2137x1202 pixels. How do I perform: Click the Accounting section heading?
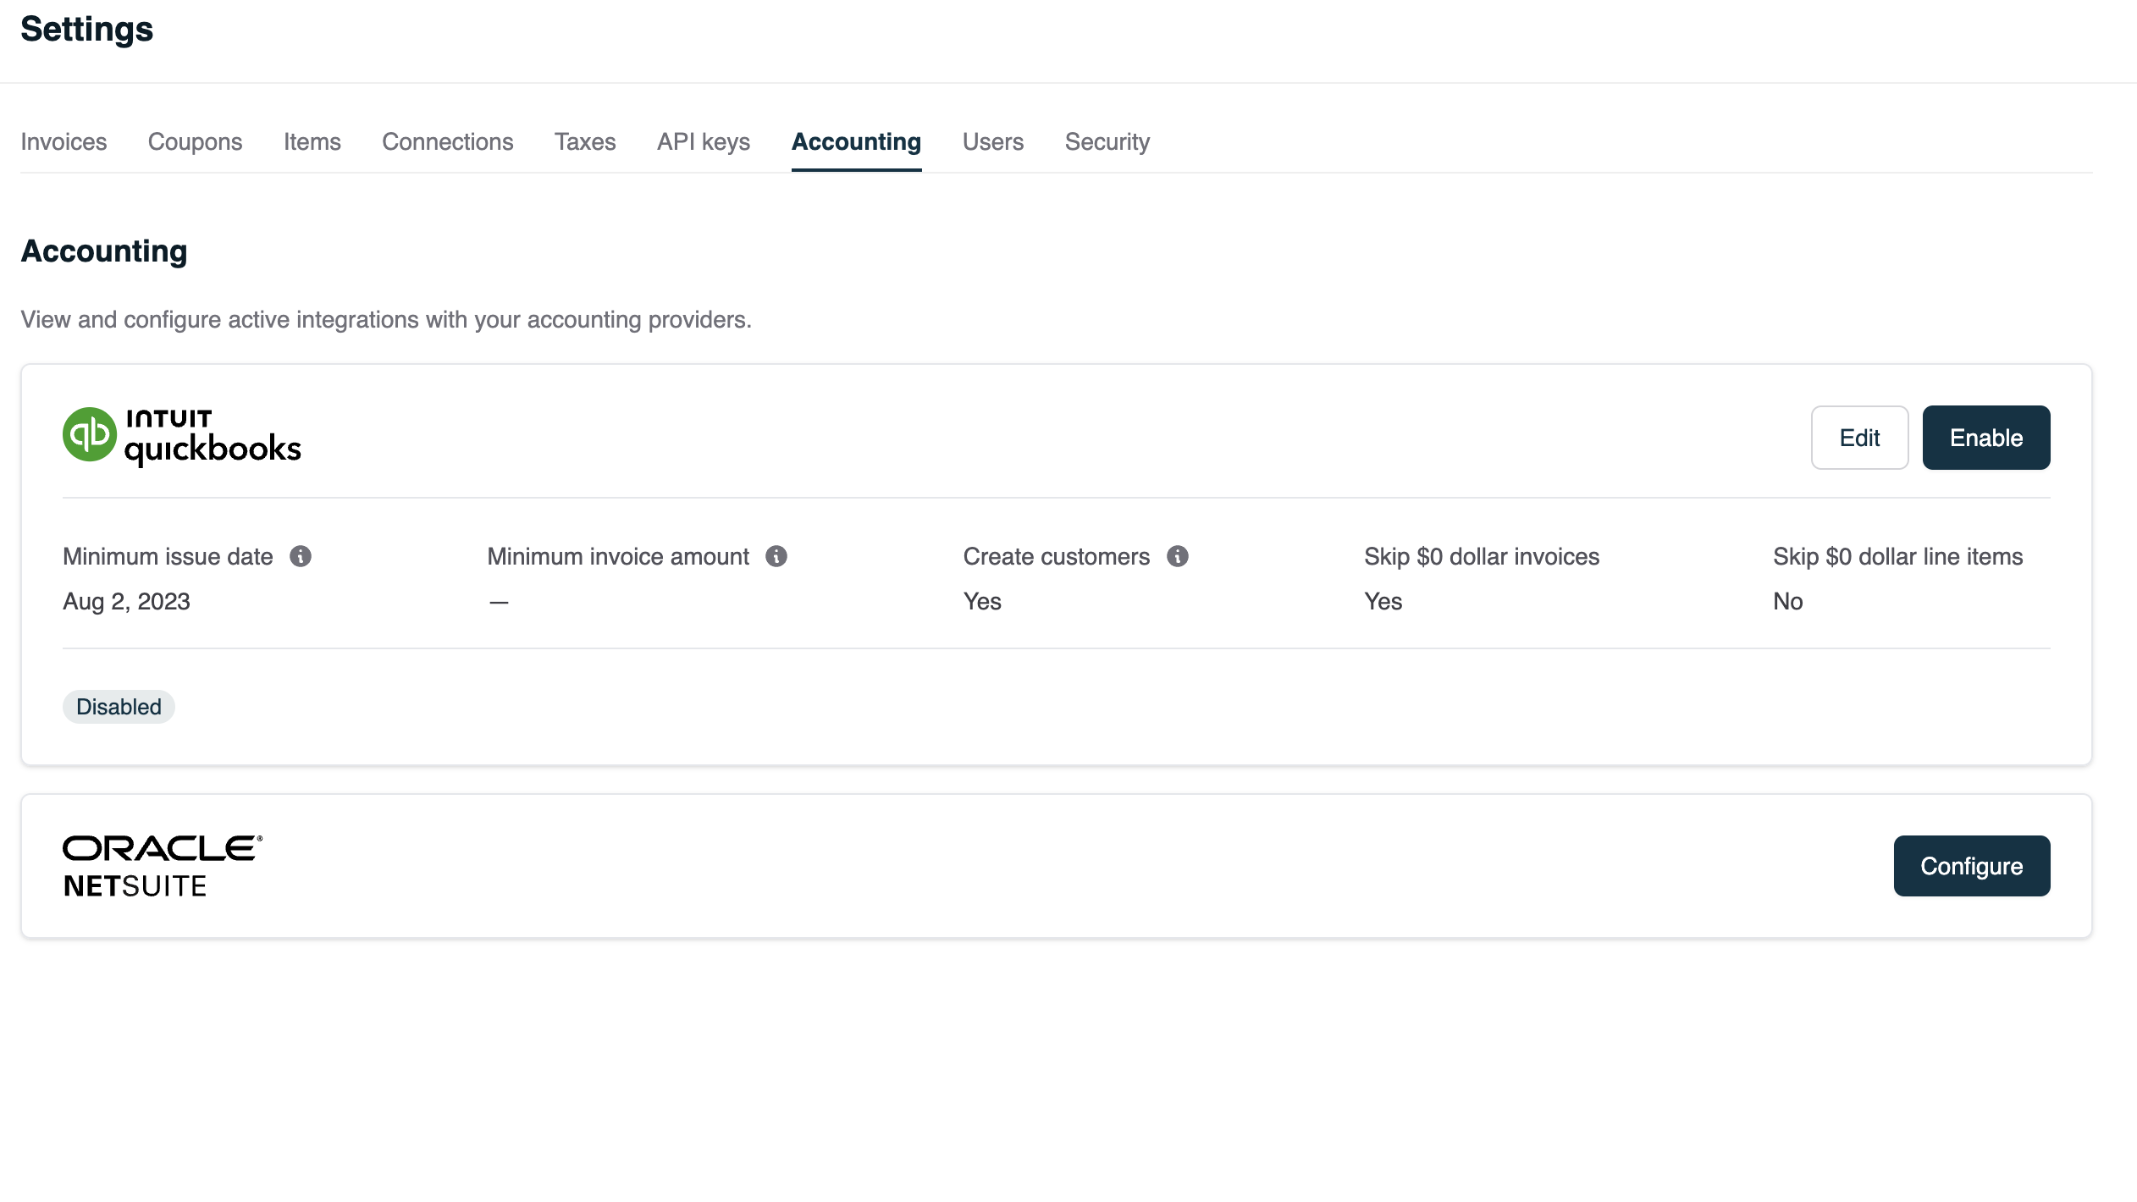[x=104, y=251]
